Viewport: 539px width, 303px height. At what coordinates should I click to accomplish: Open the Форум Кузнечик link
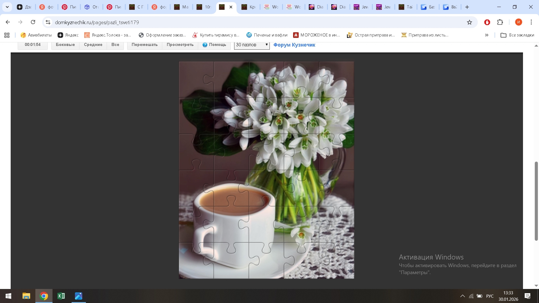pos(294,45)
